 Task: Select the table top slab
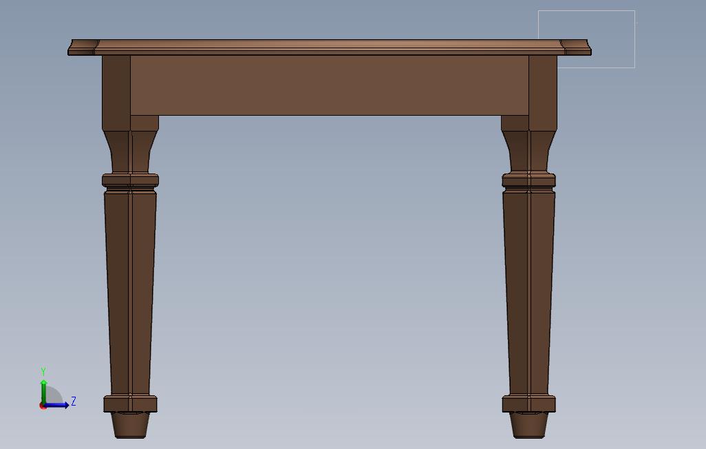coord(330,48)
